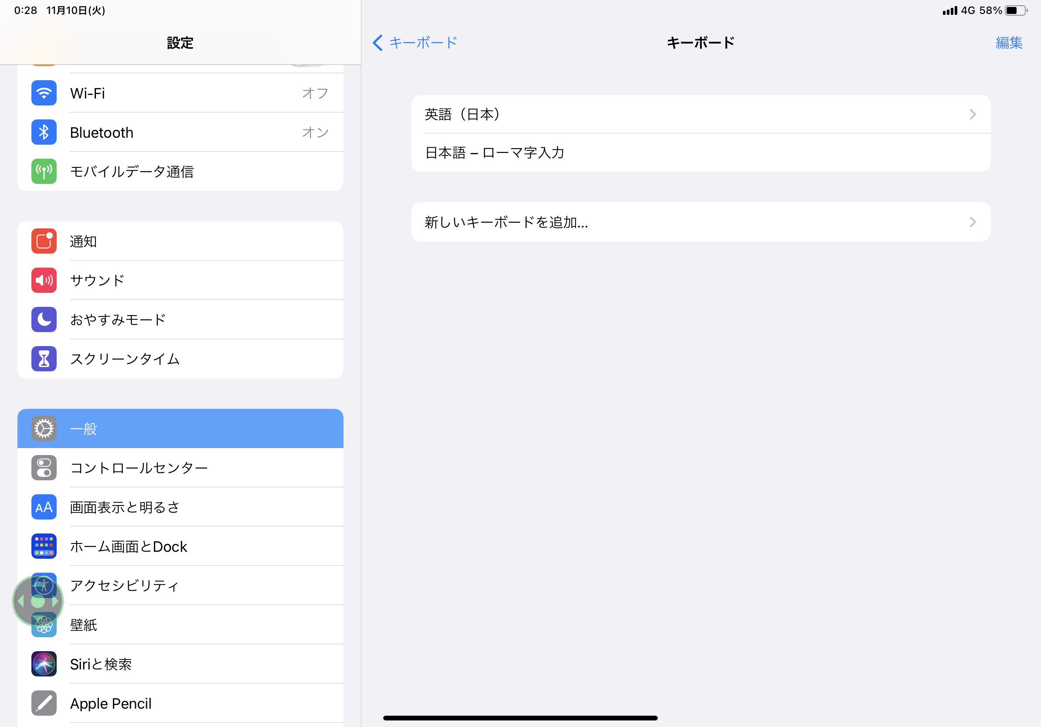Open ホーム画面とDock grid icon
Screen dimensions: 1041x727
coord(44,546)
